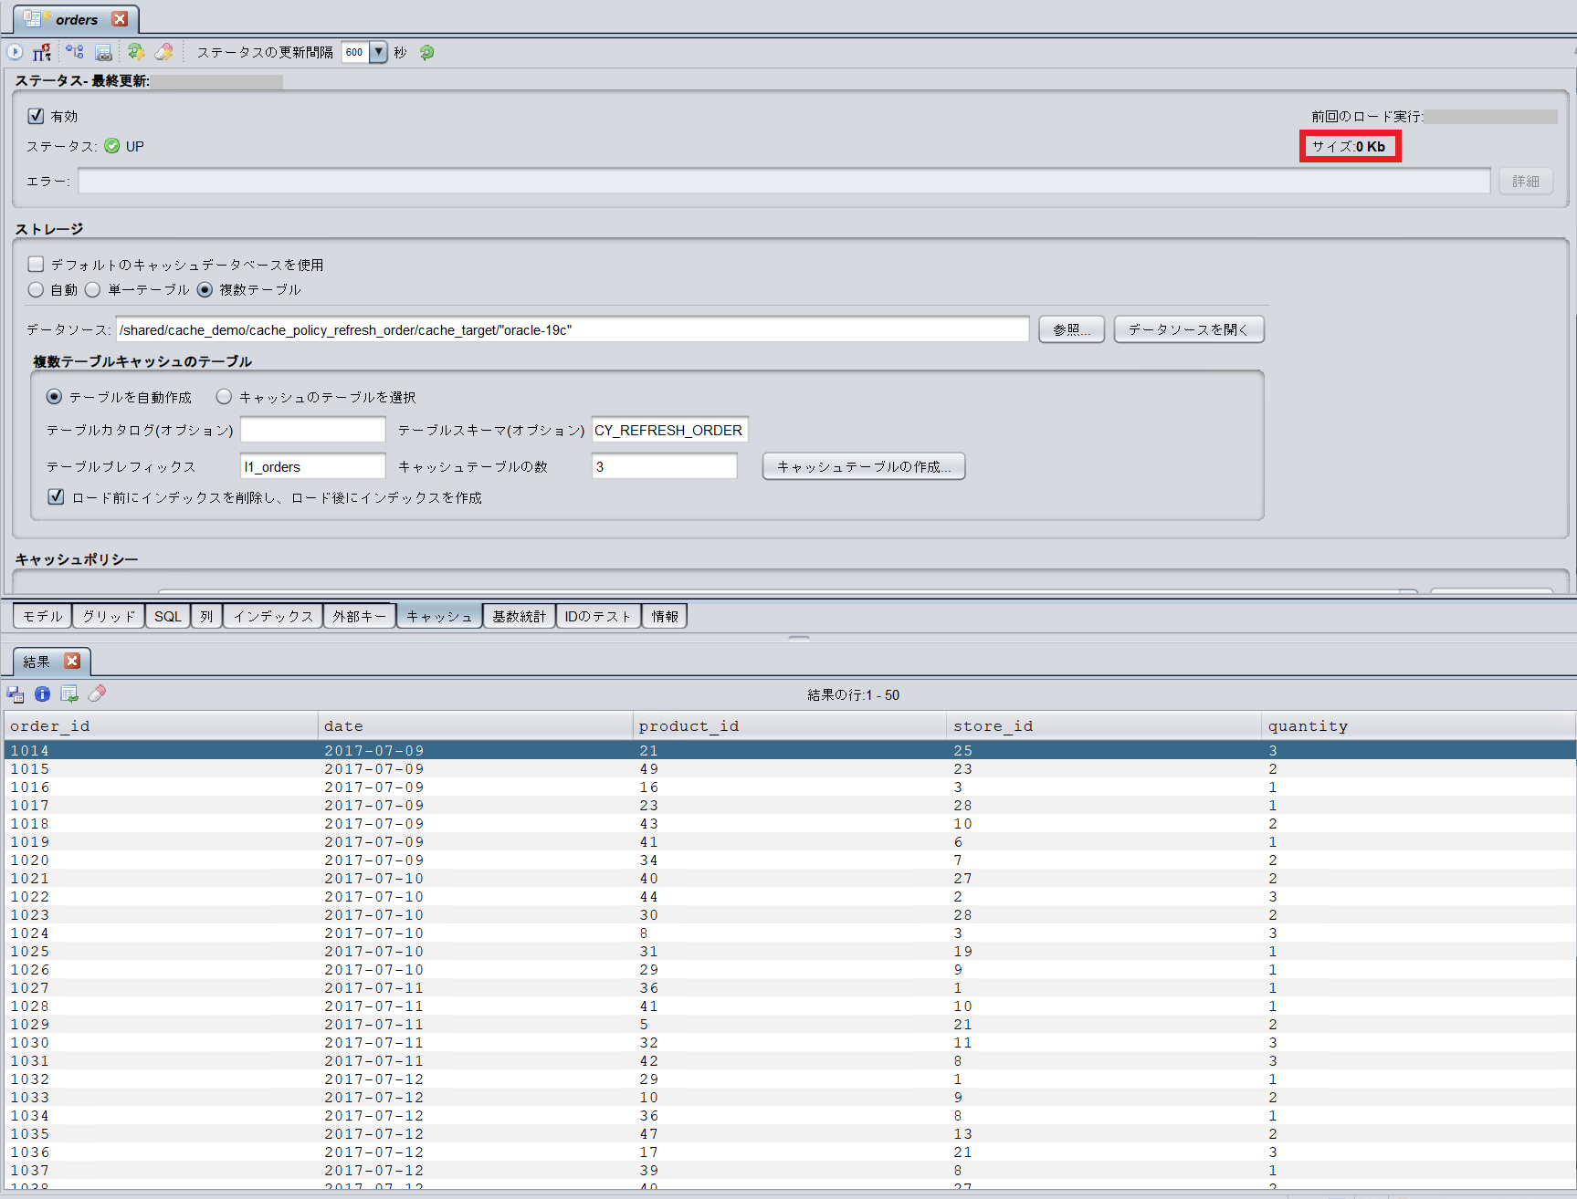Viewport: 1577px width, 1199px height.
Task: Select the row with order_id 1014
Action: pos(790,750)
